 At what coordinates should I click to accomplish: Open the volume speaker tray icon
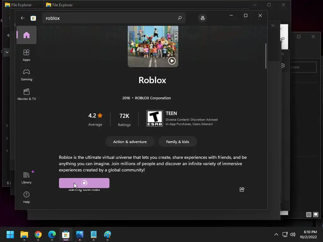tap(292, 234)
